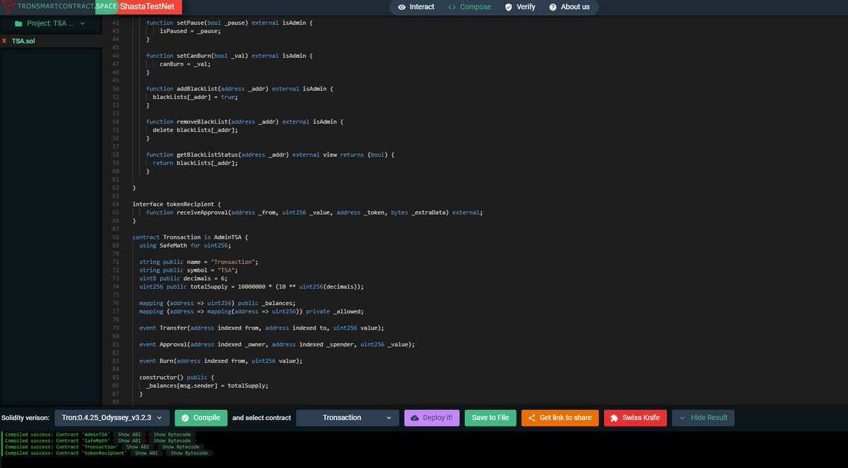Click the question mark icon beside About us

click(x=553, y=7)
